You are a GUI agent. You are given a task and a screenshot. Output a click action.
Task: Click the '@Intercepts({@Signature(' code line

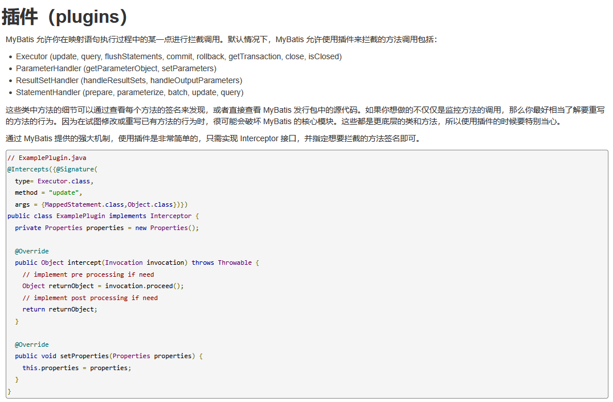tap(52, 169)
